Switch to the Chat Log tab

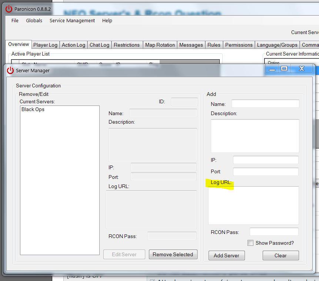(99, 45)
